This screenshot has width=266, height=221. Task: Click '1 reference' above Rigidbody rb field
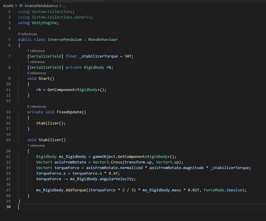tap(36, 62)
